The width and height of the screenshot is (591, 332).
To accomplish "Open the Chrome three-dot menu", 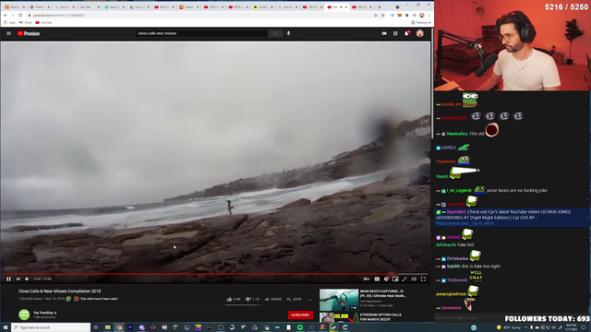I will (x=429, y=15).
